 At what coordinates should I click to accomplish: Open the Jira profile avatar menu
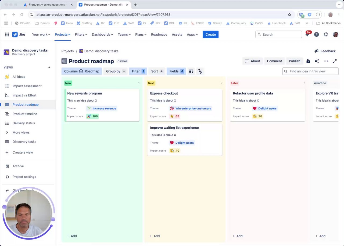point(335,34)
